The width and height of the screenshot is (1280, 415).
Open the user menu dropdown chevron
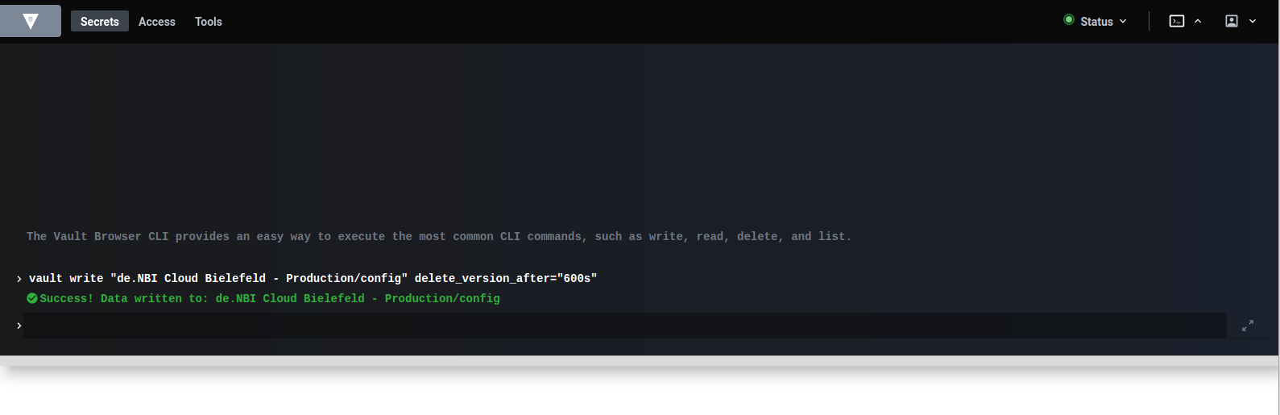1253,21
